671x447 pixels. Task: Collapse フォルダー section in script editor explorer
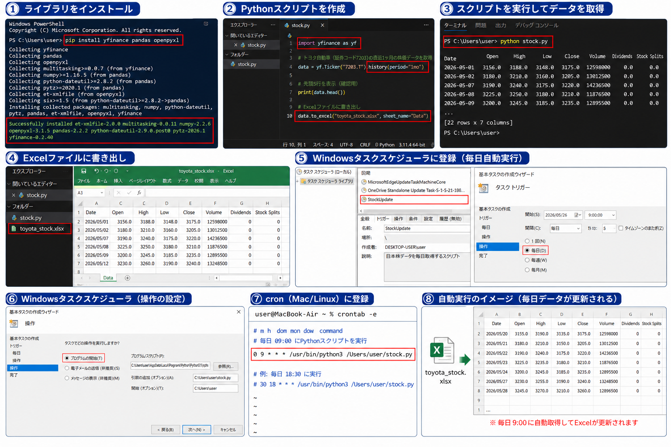pos(227,55)
